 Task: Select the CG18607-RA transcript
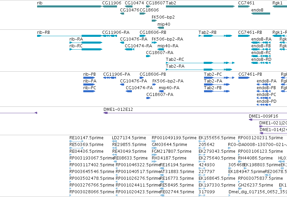(148, 56)
